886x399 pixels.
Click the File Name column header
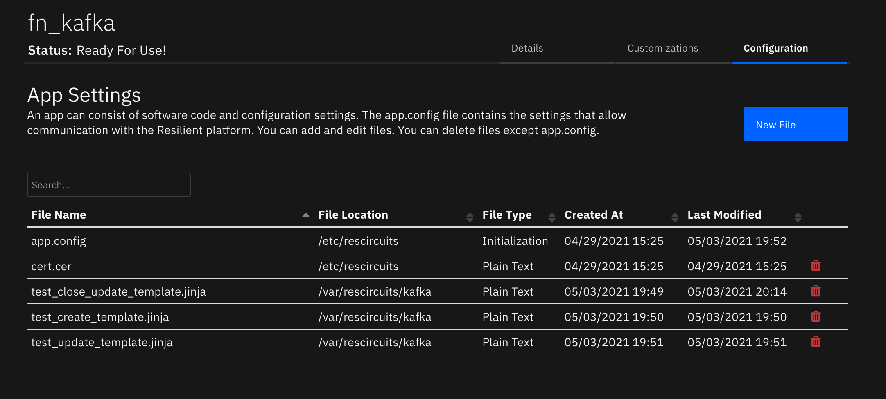point(59,215)
